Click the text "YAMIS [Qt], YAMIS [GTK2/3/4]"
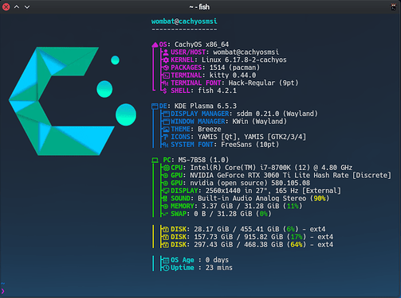Viewport: 401px width, 298px height. tap(252, 137)
